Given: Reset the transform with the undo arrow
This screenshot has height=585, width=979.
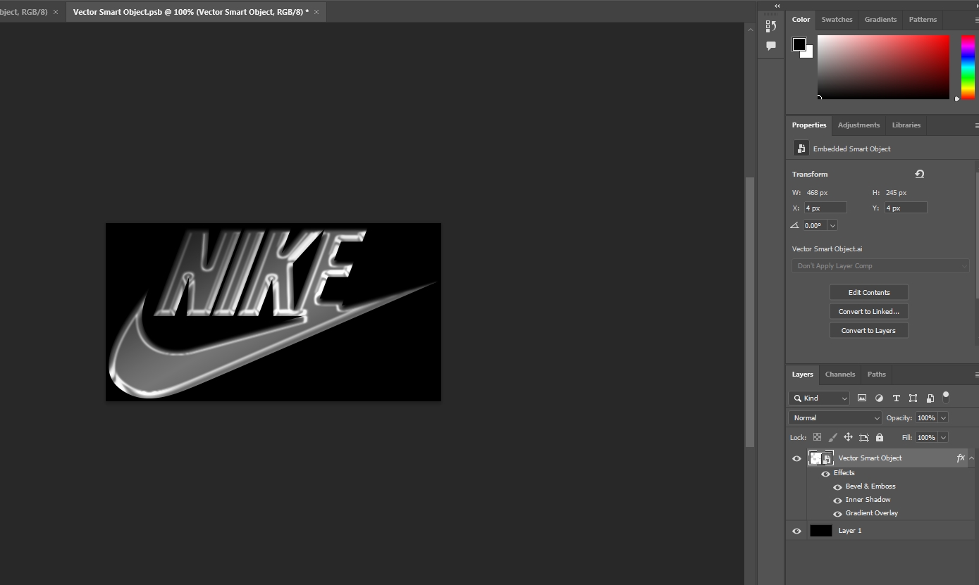Looking at the screenshot, I should tap(920, 174).
